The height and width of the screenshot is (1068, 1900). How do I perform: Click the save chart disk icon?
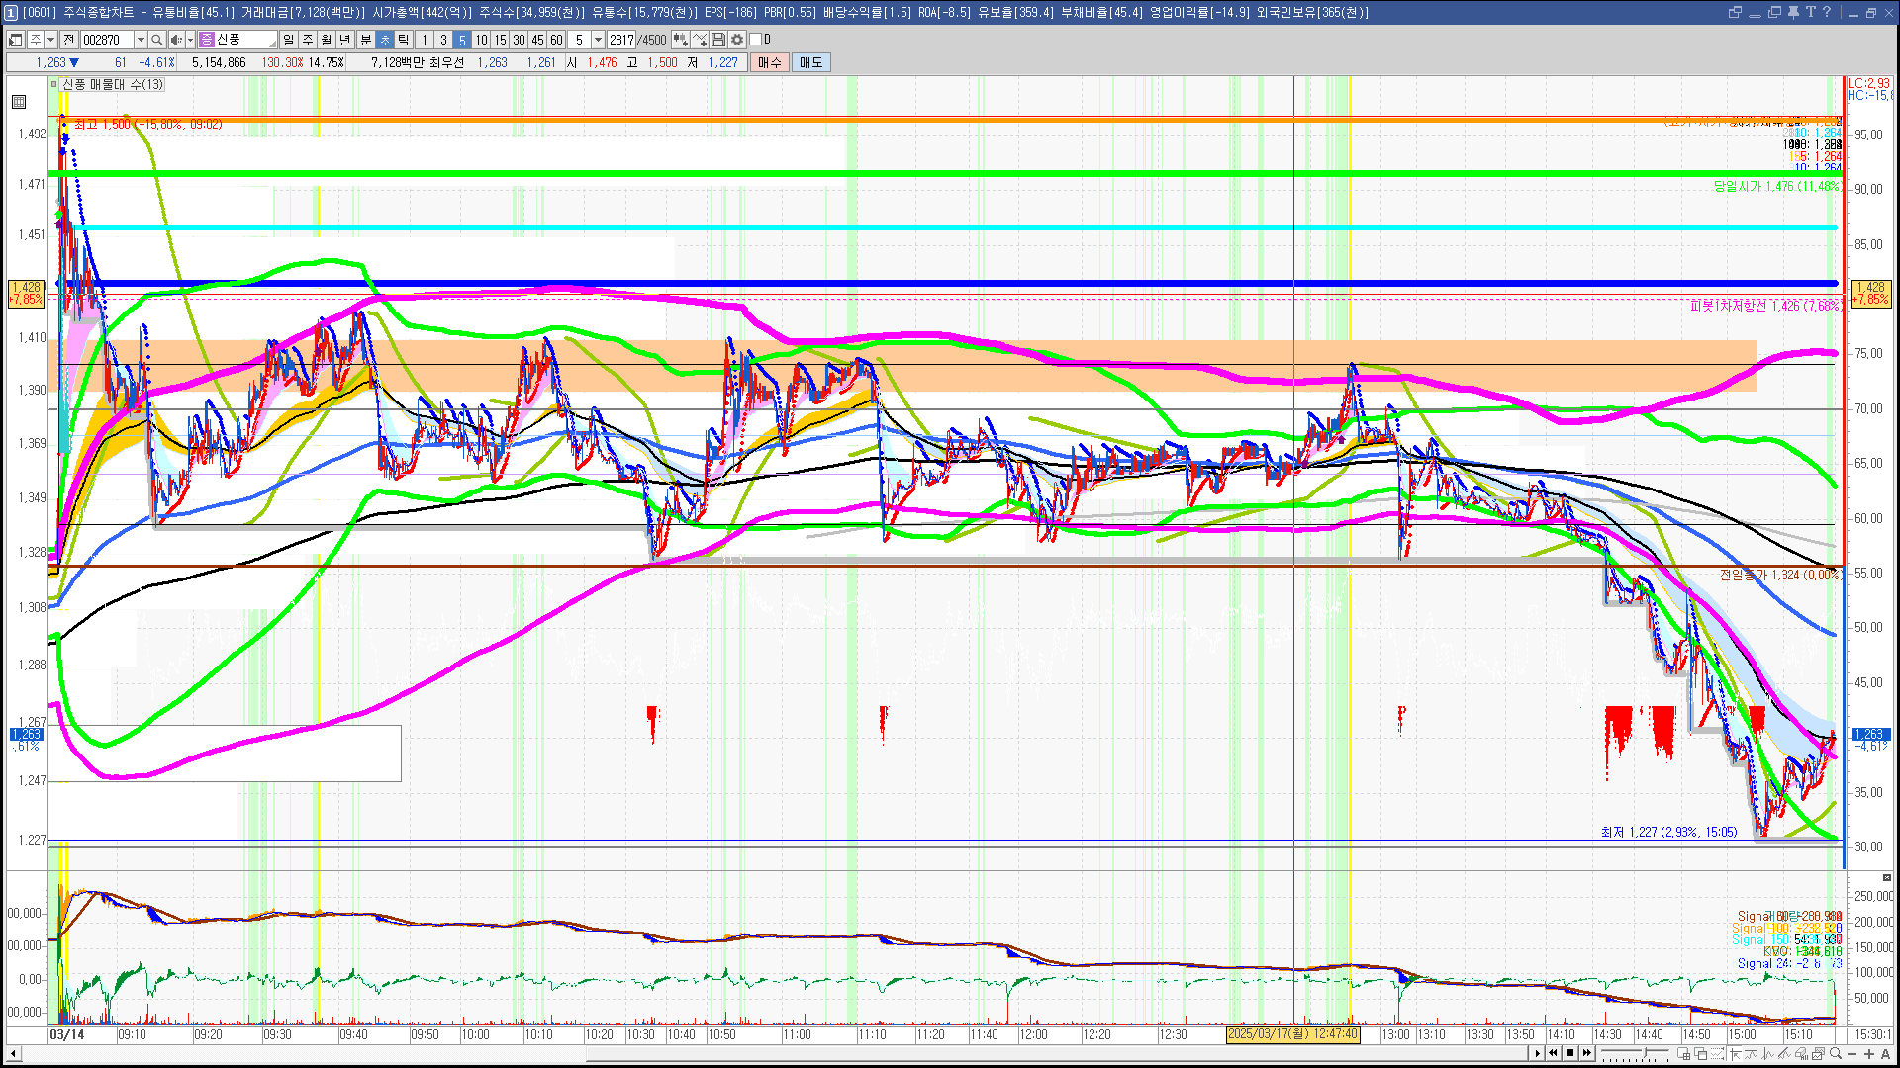pos(718,40)
